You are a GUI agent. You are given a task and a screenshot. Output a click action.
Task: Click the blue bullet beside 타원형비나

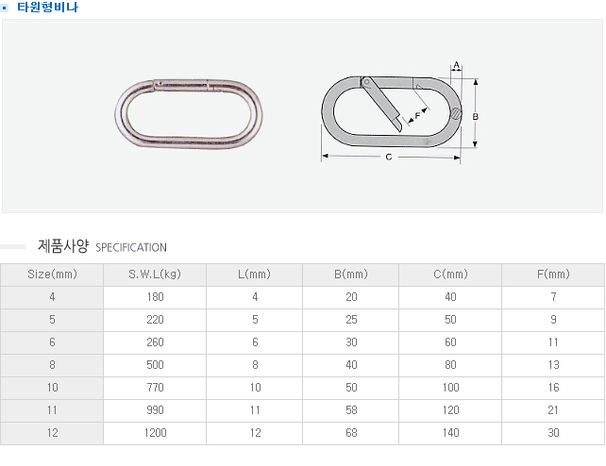[7, 8]
